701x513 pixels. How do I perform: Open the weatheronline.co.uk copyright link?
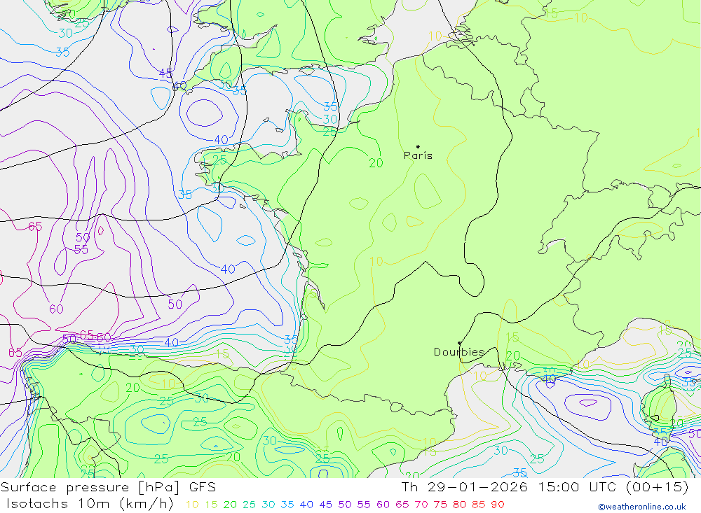[x=642, y=507]
